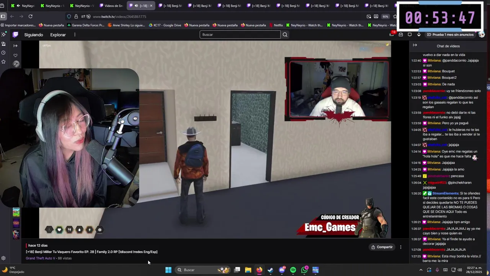Open Discord from the taskbar
The width and height of the screenshot is (490, 276).
point(282,270)
